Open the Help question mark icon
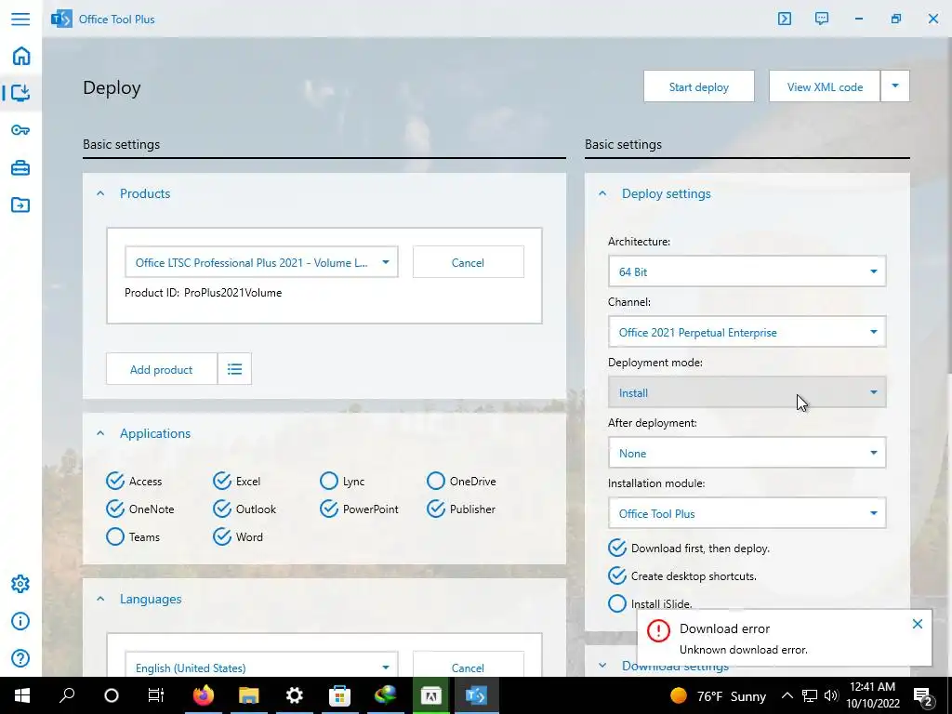 click(x=20, y=658)
